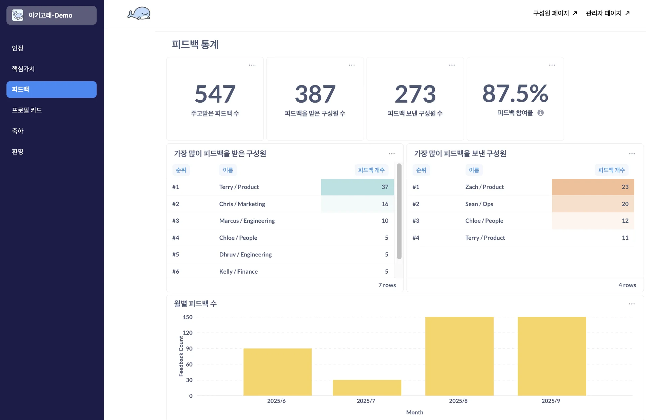Open ellipsis menu on 273 senders card
646x420 pixels.
click(x=452, y=65)
